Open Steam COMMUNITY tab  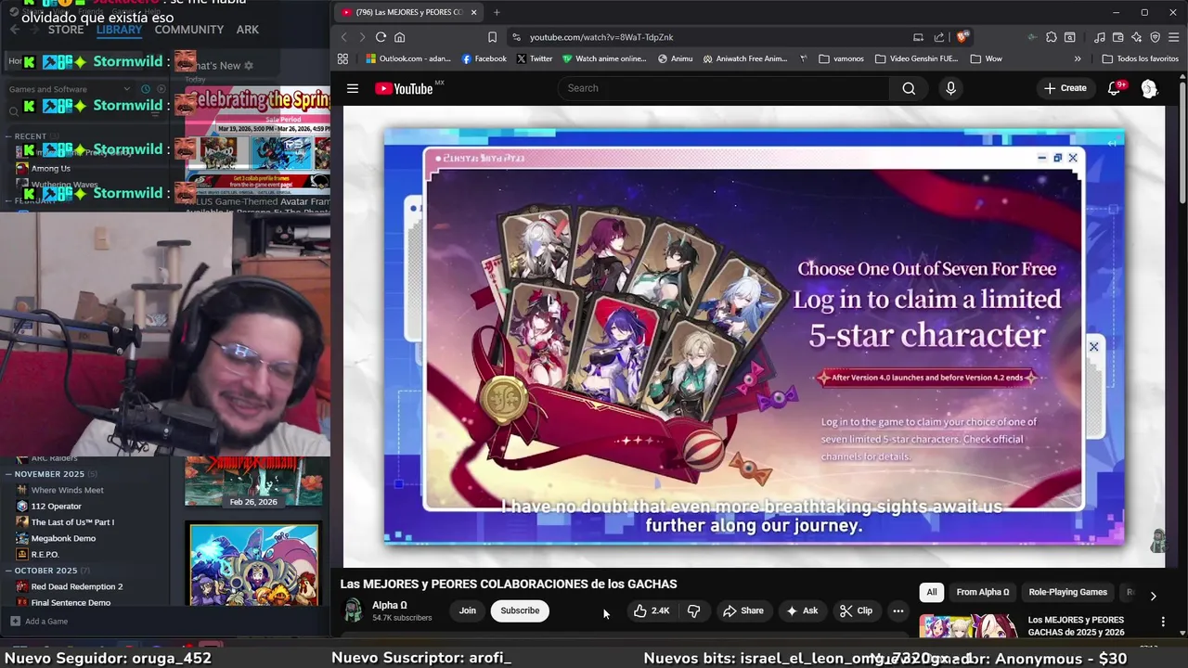point(189,30)
